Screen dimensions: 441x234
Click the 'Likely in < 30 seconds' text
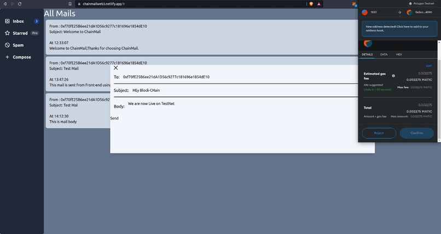coord(378,90)
